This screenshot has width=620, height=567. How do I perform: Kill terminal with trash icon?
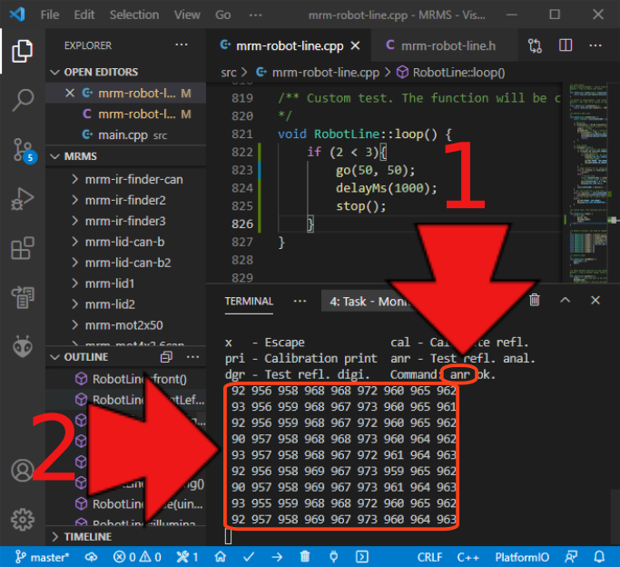[x=536, y=300]
